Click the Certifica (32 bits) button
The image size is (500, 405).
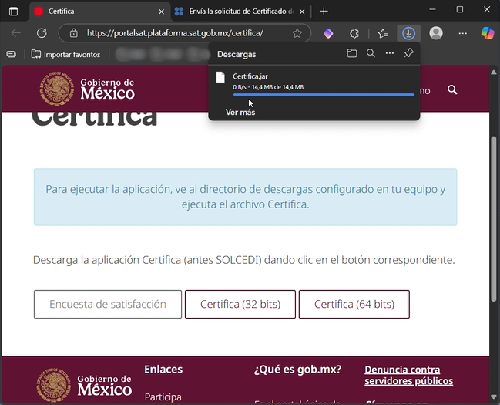tap(240, 305)
